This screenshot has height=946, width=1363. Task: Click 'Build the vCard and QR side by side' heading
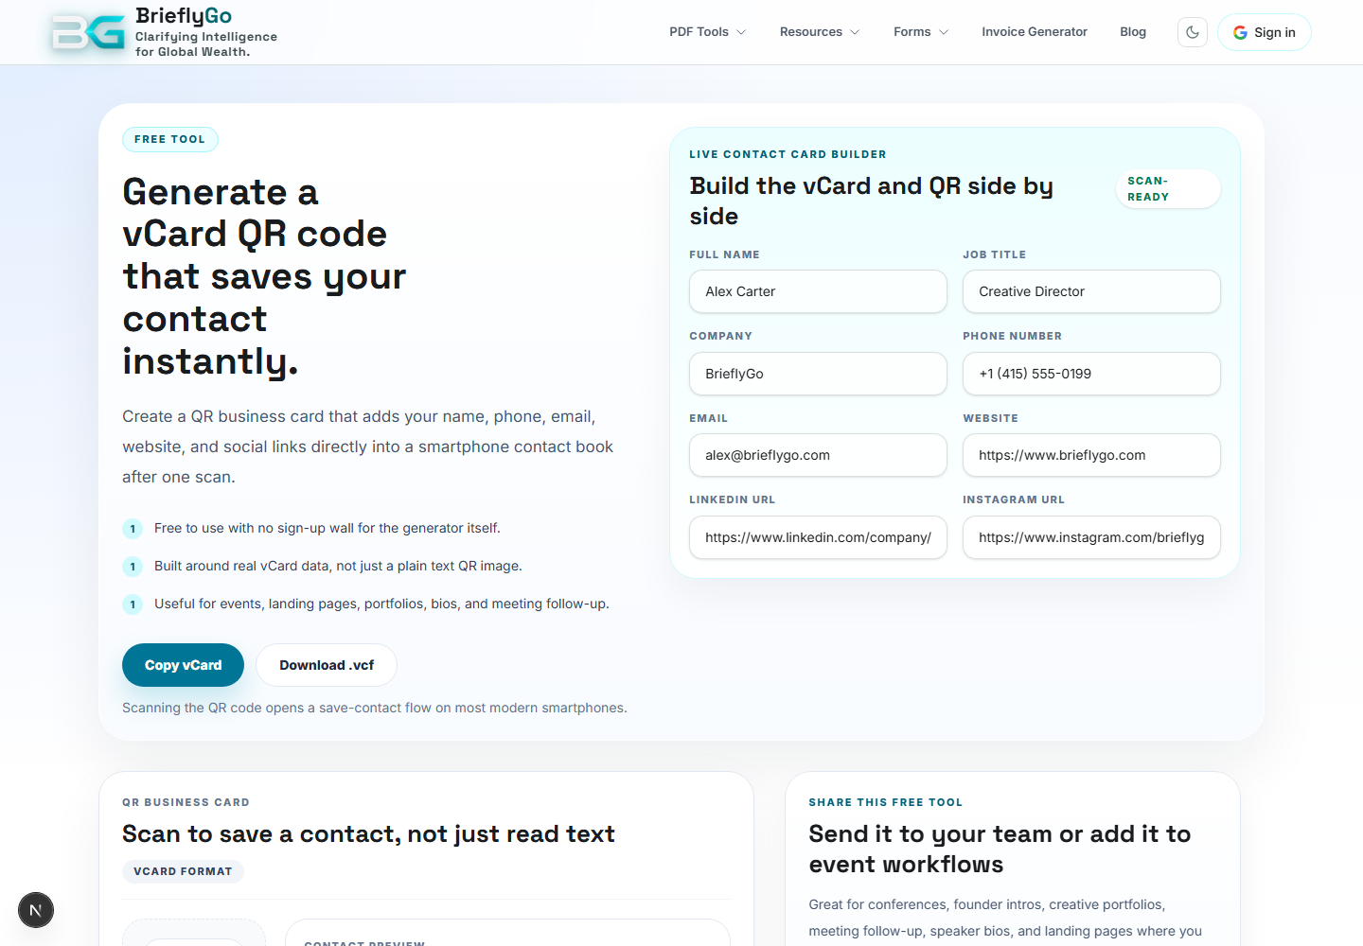871,201
